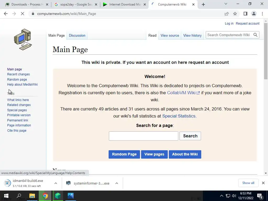Click the About the Wiki button
The height and width of the screenshot is (201, 268).
click(185, 154)
